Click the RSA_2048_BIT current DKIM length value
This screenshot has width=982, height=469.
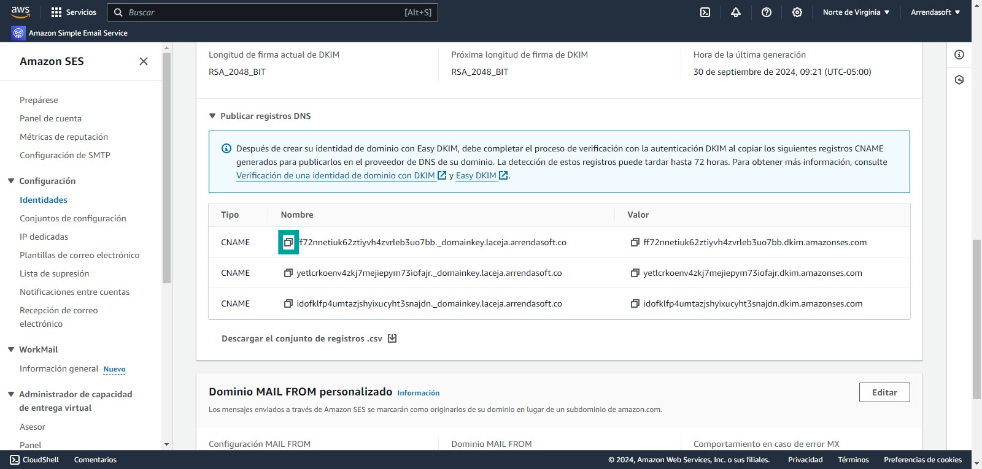point(237,72)
